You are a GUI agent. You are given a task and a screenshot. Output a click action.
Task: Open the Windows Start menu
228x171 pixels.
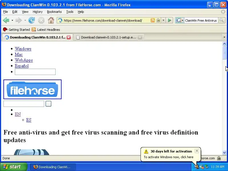(x=14, y=167)
